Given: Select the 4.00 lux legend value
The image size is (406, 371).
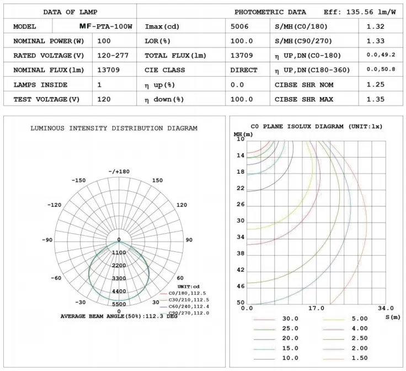Looking at the screenshot, I should 360,329.
